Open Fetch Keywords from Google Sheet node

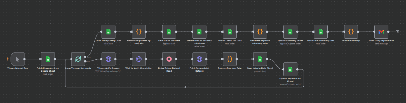point(48,59)
